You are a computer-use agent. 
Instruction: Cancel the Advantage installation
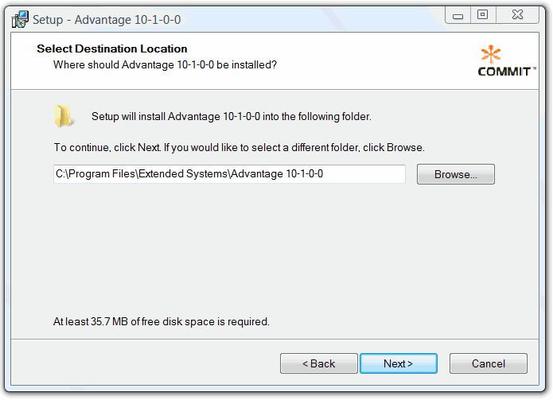(488, 363)
